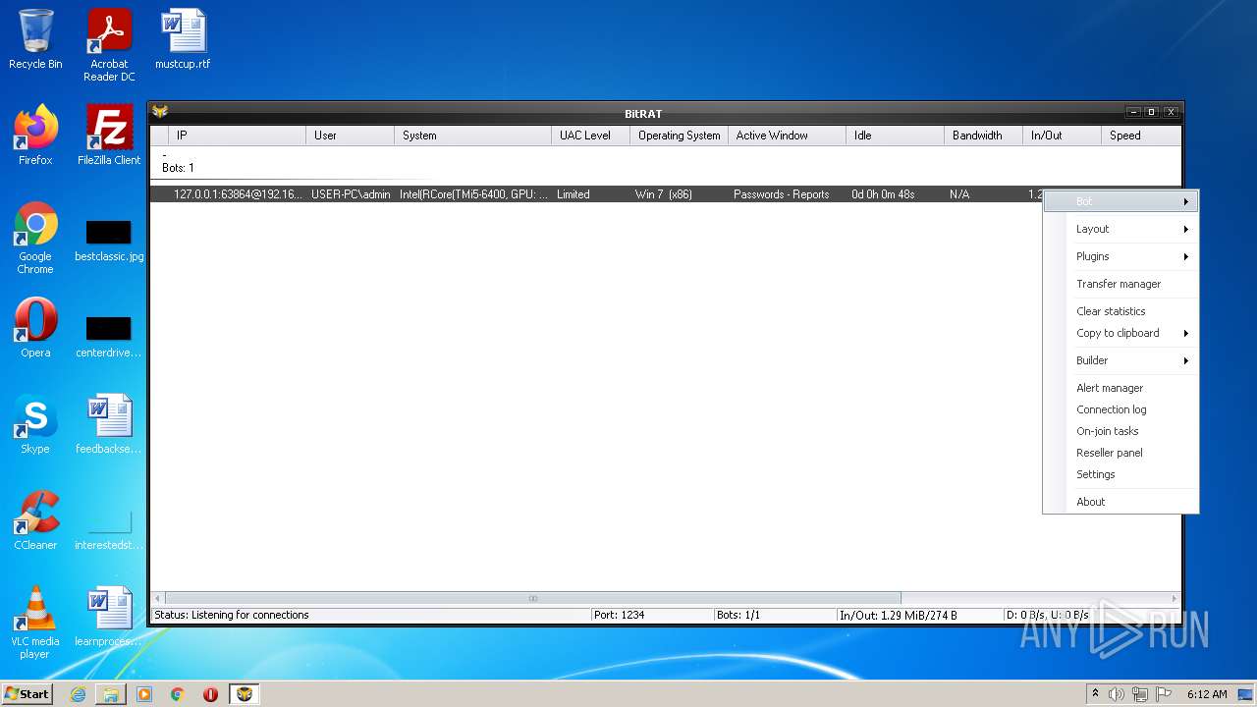Screen dimensions: 1257x707
Task: Show hidden tray icons arrow
Action: point(1095,694)
